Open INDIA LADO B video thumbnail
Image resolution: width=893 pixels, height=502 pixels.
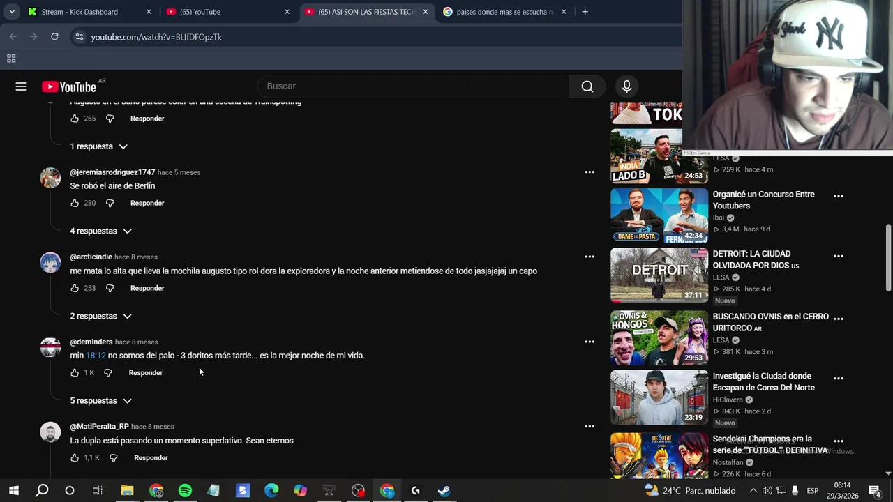pyautogui.click(x=659, y=156)
